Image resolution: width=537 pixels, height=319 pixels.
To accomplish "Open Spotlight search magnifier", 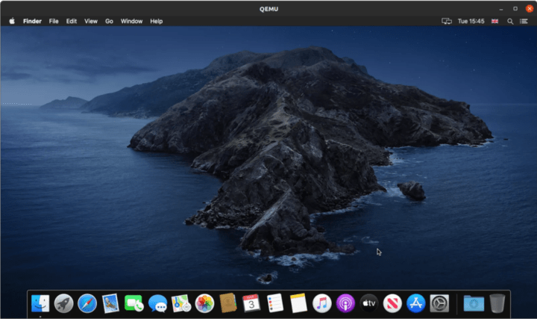I will coord(510,21).
